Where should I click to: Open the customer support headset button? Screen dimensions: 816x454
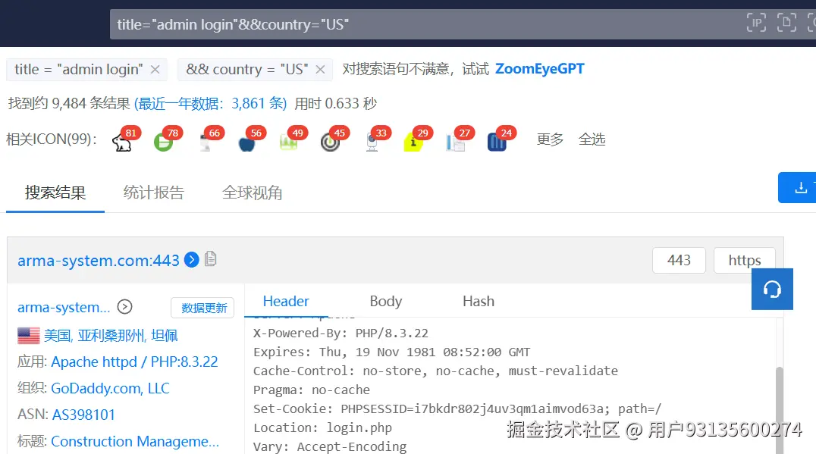pos(772,289)
